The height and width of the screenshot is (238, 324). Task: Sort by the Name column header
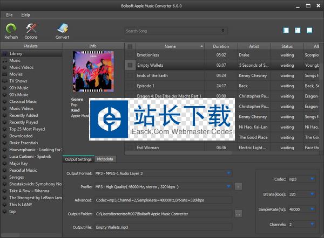point(170,46)
